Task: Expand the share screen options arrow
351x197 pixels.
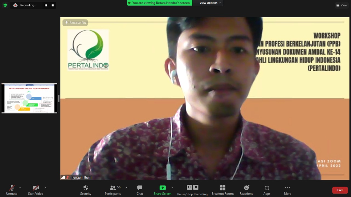Action: (172, 188)
